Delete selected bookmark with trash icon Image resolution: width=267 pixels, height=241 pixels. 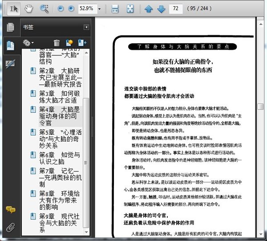pyautogui.click(x=57, y=43)
